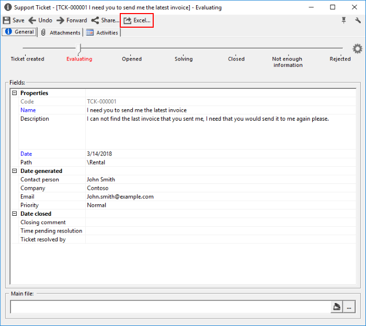Select the Ticket created workflow state
Screen dimensions: 366x326
pos(27,59)
